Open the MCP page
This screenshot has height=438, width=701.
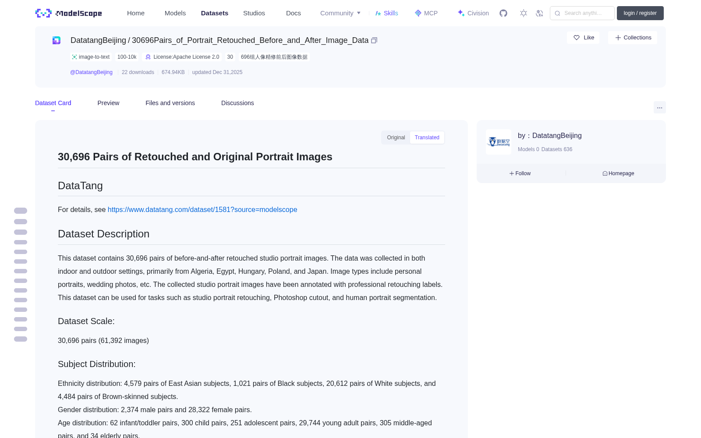(426, 13)
